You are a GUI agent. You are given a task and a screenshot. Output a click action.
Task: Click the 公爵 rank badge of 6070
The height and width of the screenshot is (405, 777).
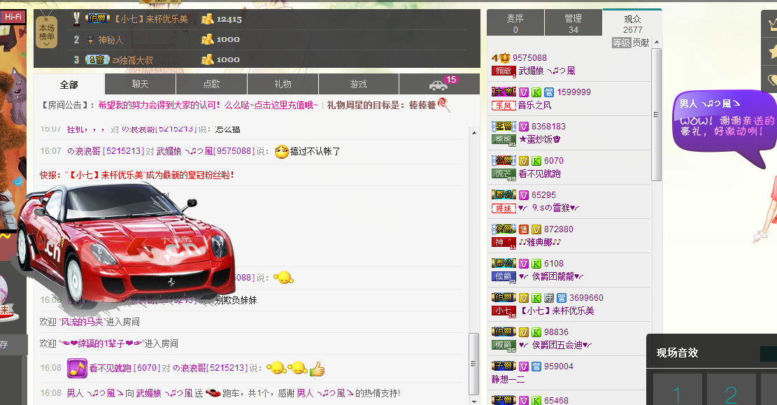504,160
